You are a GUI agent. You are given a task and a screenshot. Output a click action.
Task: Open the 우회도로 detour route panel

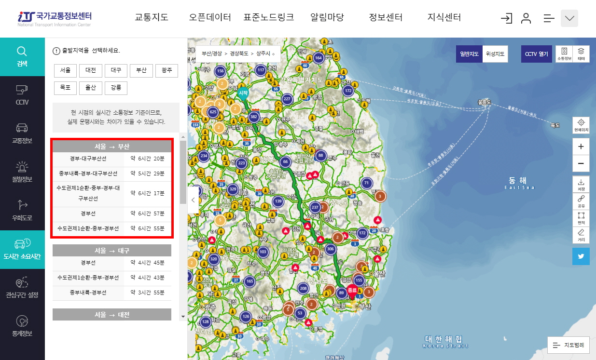pos(22,211)
